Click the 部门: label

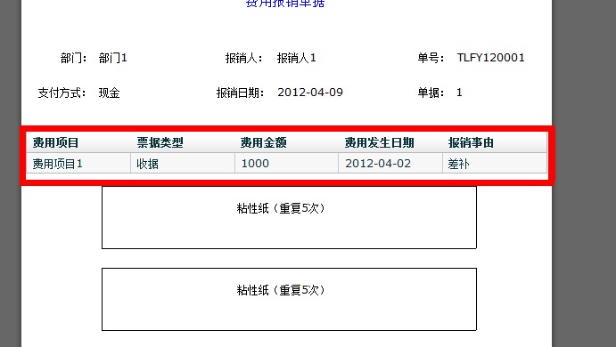[x=73, y=58]
